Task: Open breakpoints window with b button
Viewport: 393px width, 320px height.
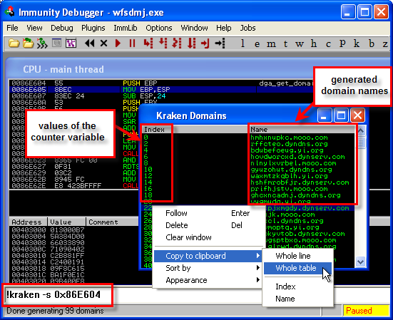Action: 372,43
